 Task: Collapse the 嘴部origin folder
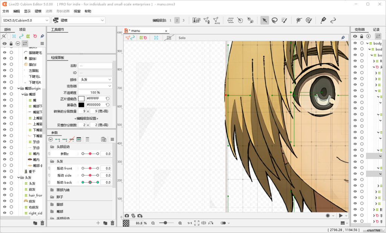[18, 88]
